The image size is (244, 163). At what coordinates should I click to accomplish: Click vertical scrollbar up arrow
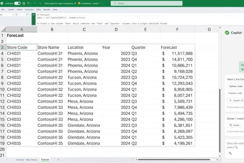tap(220, 28)
